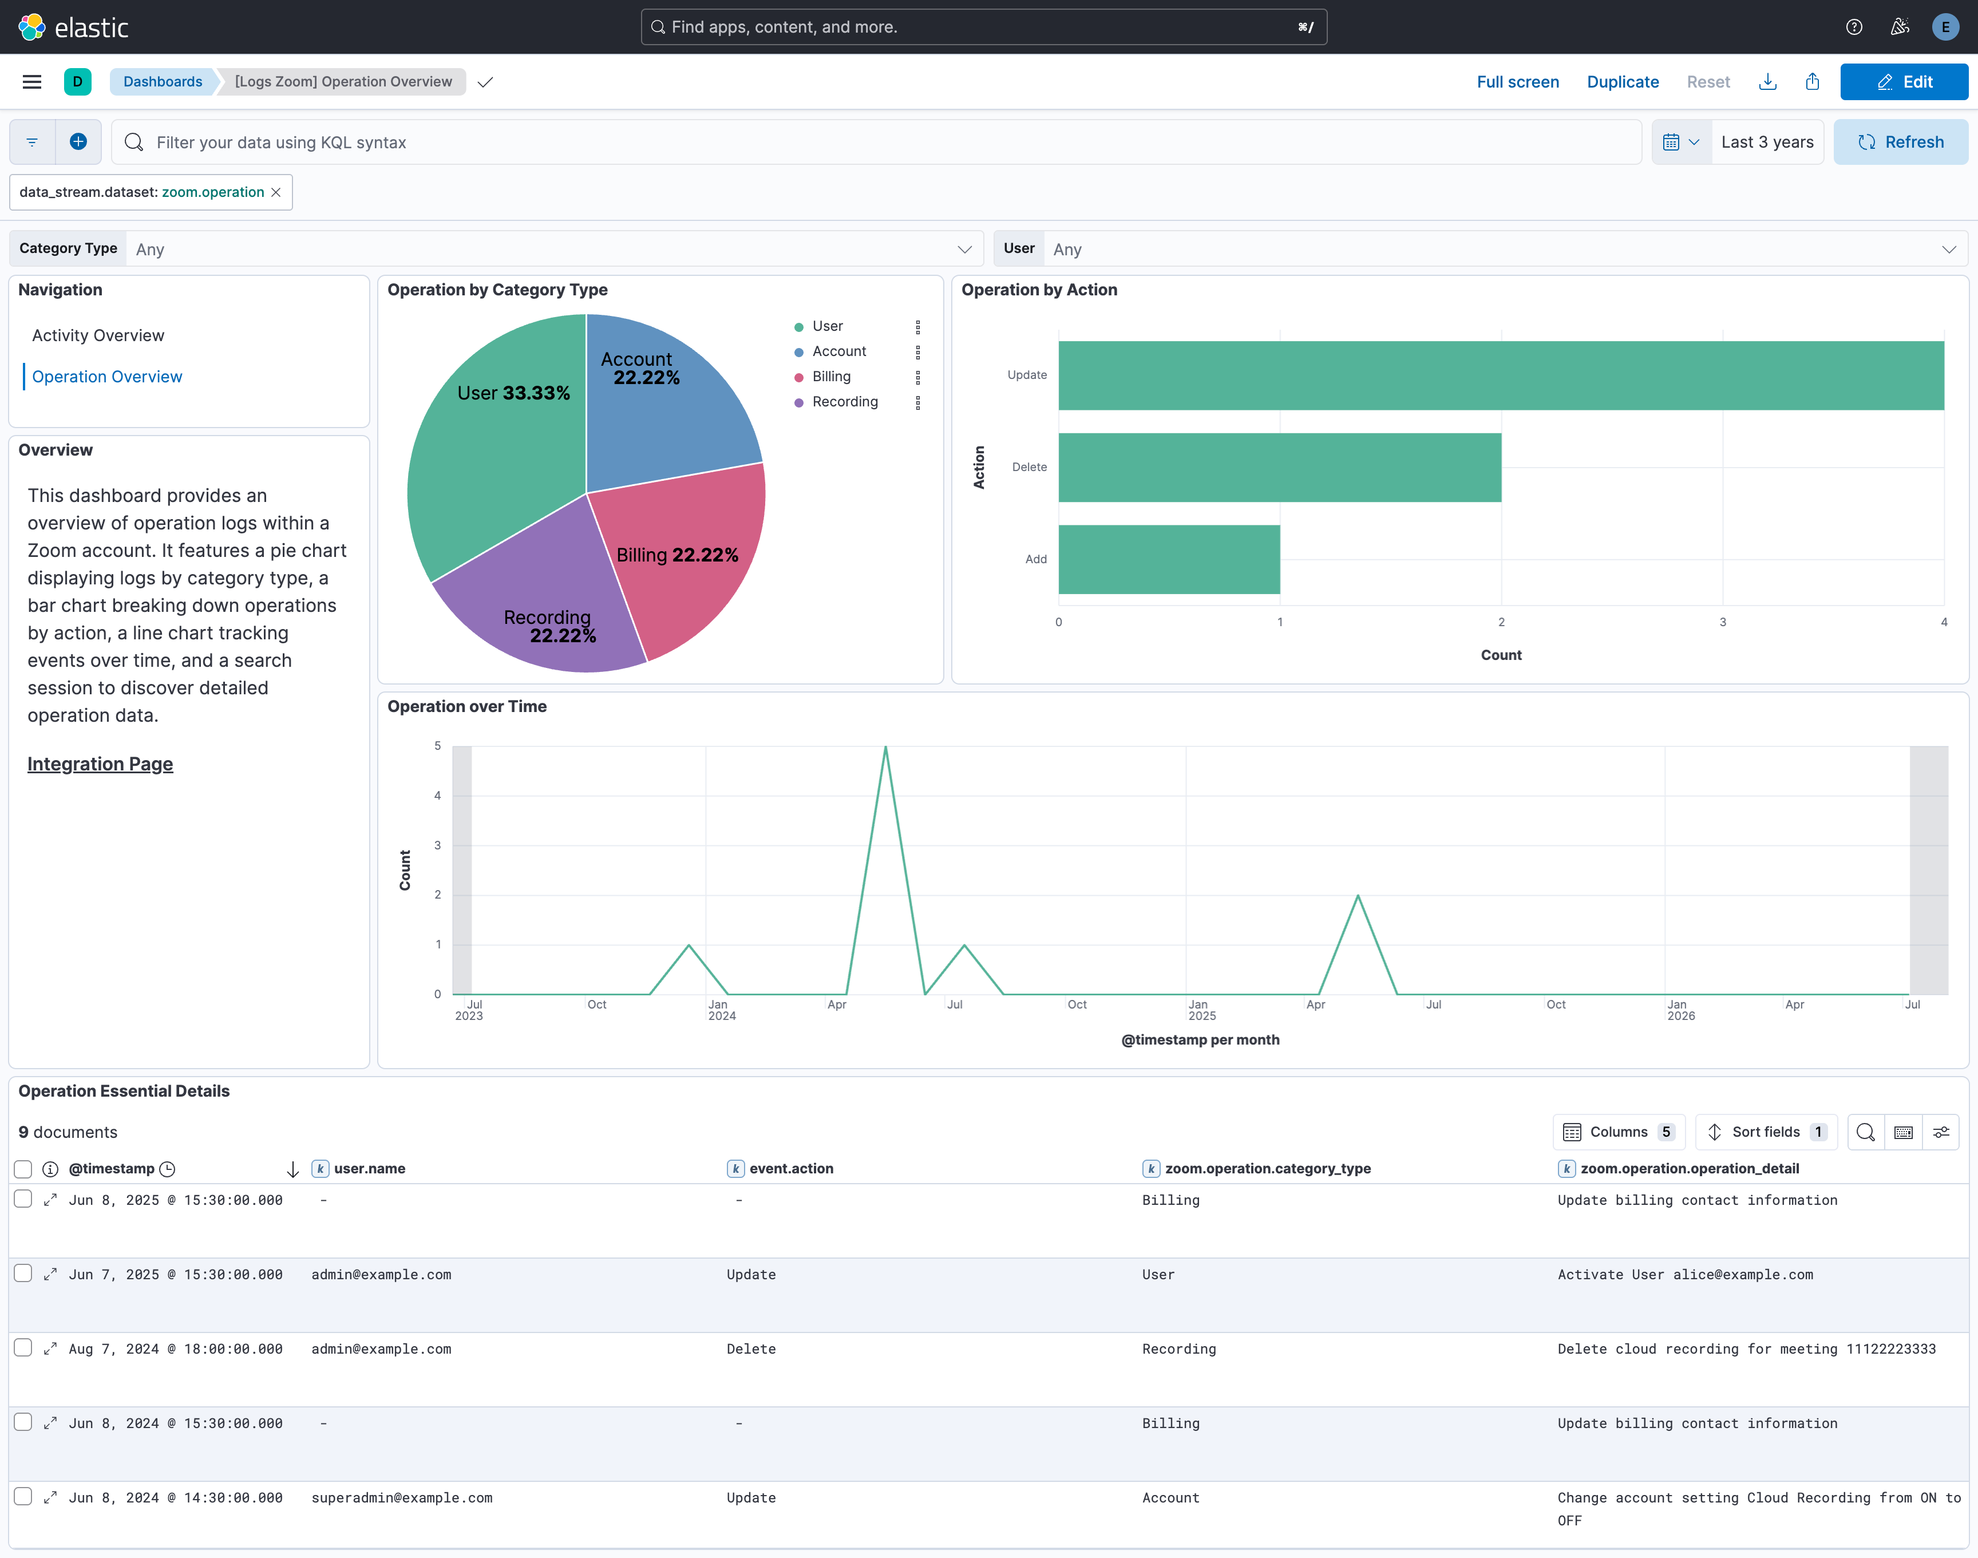The height and width of the screenshot is (1558, 1978).
Task: Select the Jun 8, 2024 15:30 row checkbox
Action: pyautogui.click(x=23, y=1423)
